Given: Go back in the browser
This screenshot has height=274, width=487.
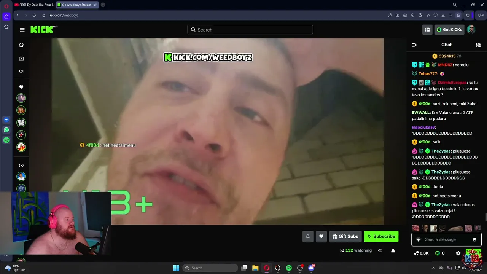Looking at the screenshot, I should point(18,15).
